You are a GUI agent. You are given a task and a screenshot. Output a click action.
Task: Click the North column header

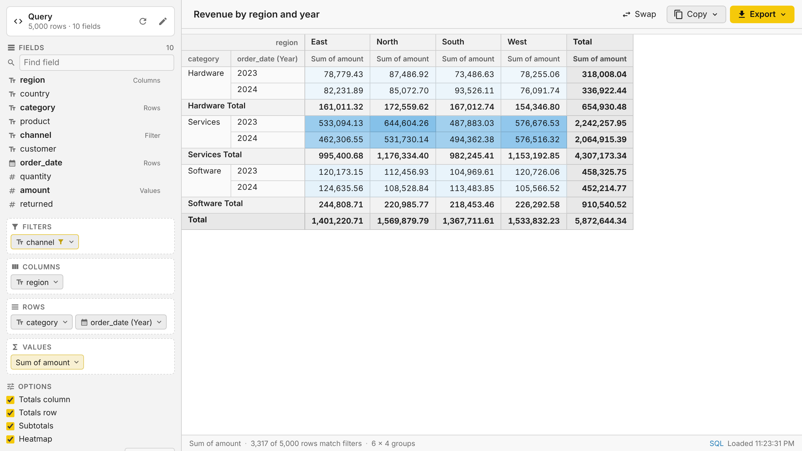pyautogui.click(x=403, y=42)
